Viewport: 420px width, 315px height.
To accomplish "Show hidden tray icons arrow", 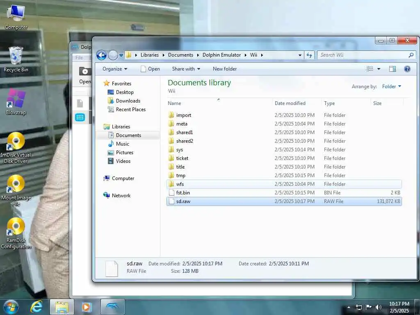I will pyautogui.click(x=349, y=307).
